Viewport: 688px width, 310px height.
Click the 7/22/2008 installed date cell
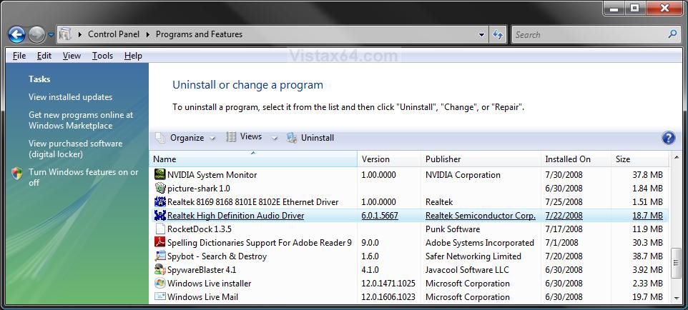pyautogui.click(x=564, y=215)
